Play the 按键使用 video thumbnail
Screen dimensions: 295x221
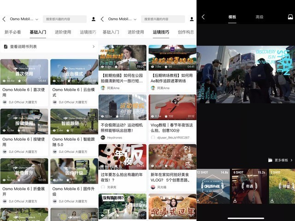click(x=24, y=122)
